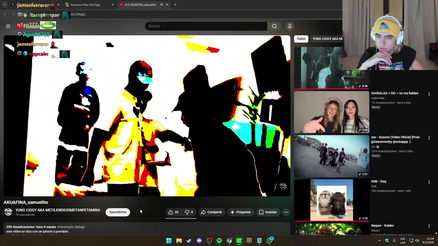Save video with the Guardar button
The height and width of the screenshot is (246, 438).
pos(268,212)
